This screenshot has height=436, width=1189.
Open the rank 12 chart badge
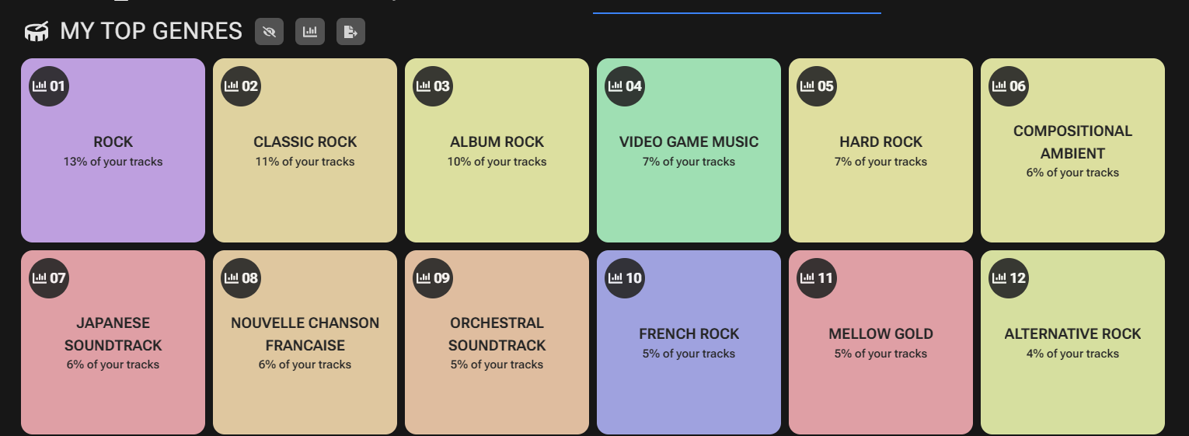point(1009,278)
